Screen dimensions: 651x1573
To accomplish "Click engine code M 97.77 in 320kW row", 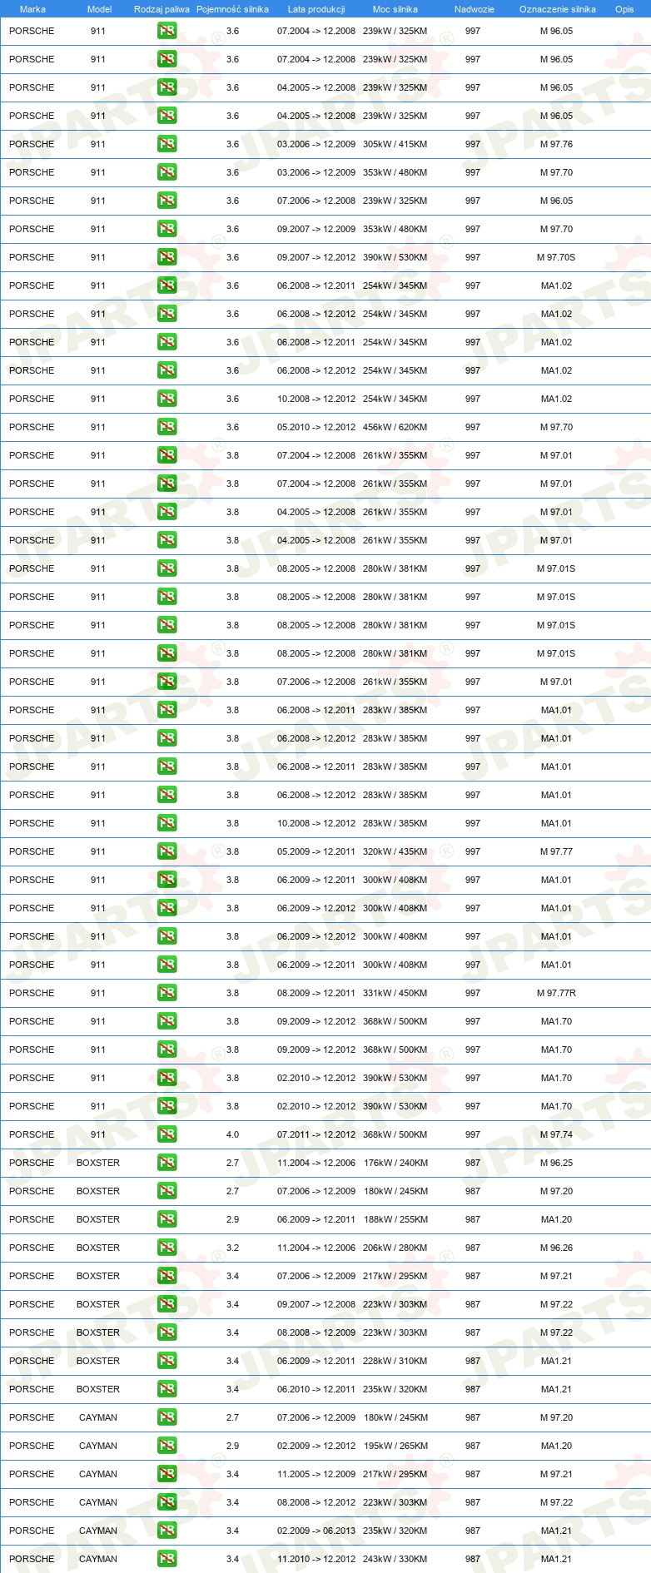I will (x=556, y=851).
